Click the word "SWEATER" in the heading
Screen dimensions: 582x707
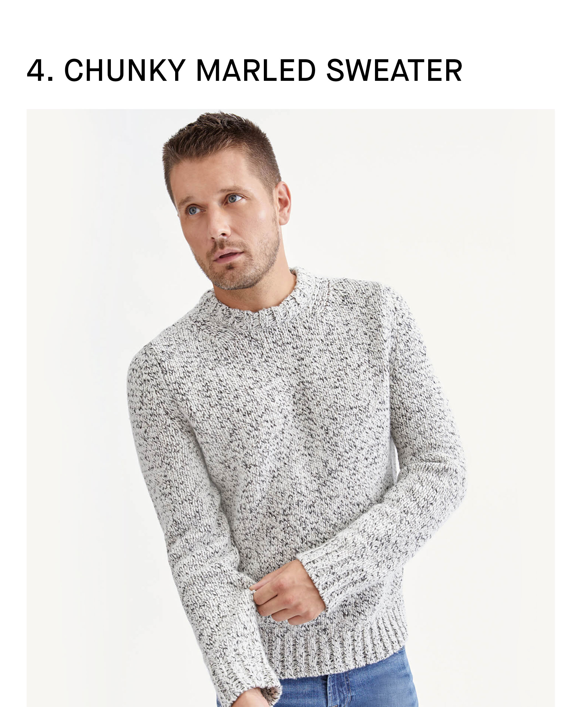click(394, 70)
